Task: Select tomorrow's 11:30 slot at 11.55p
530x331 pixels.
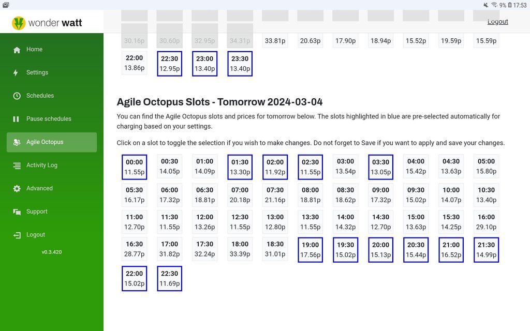Action: pos(169,222)
